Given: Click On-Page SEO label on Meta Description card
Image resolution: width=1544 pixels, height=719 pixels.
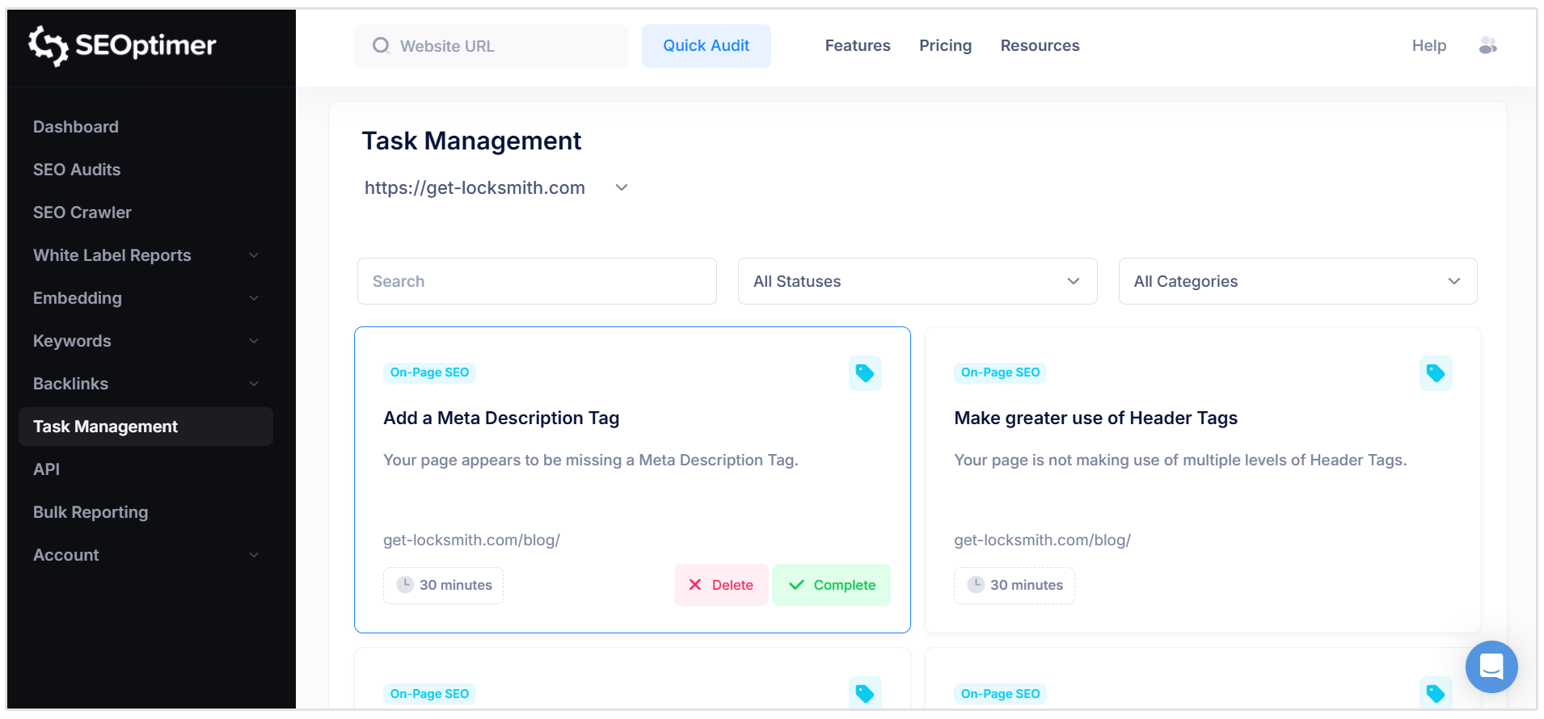Looking at the screenshot, I should tap(429, 372).
